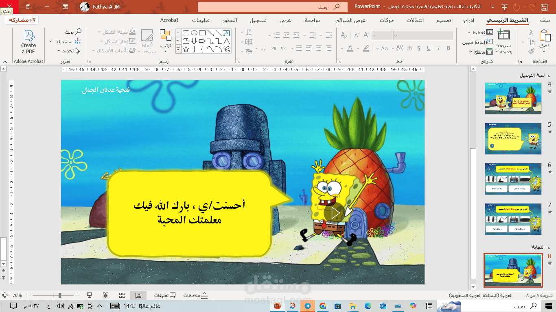Switch to Slide Sorter view

pos(122,295)
